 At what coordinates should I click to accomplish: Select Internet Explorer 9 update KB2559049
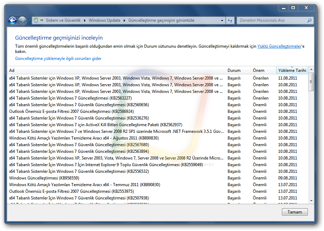[x=158, y=165]
